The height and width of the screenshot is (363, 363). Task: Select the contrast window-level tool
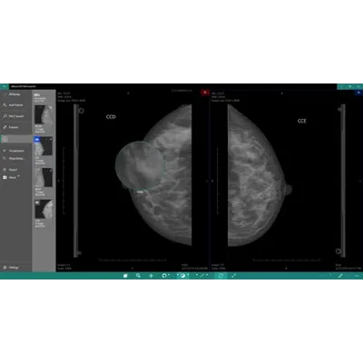[182, 276]
